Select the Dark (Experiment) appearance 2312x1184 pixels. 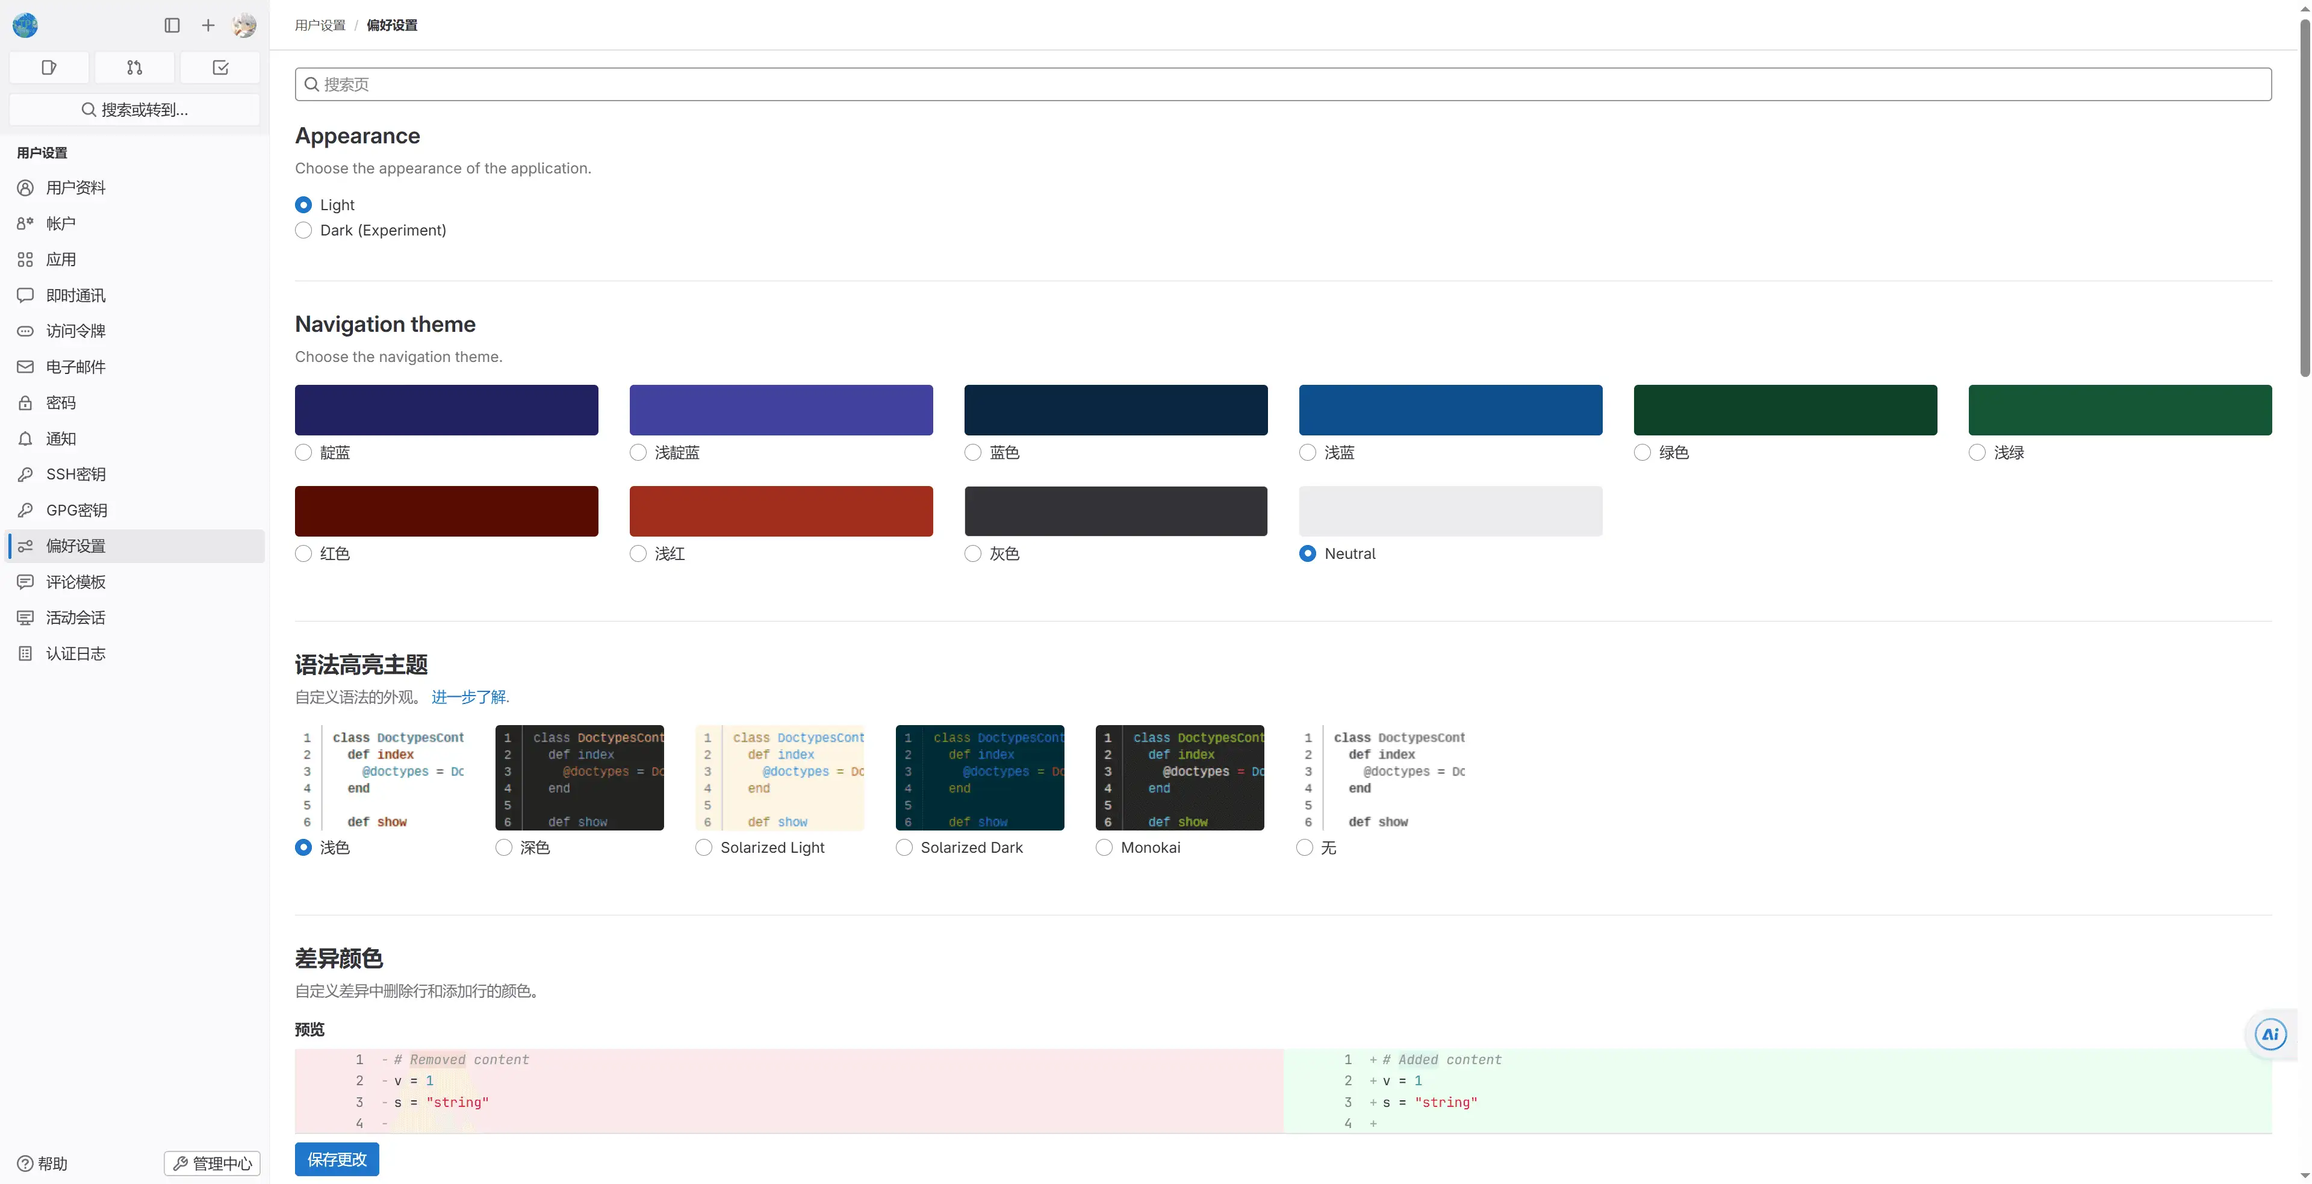[304, 231]
